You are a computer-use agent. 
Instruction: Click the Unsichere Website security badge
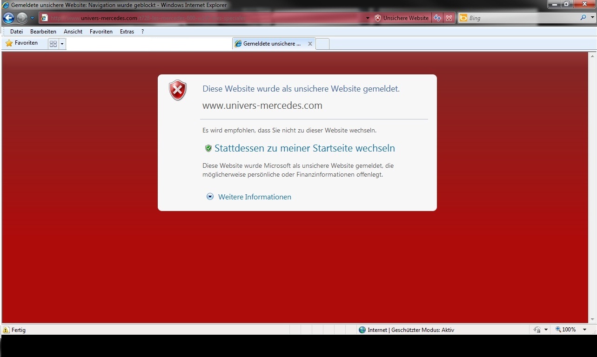[x=402, y=18]
